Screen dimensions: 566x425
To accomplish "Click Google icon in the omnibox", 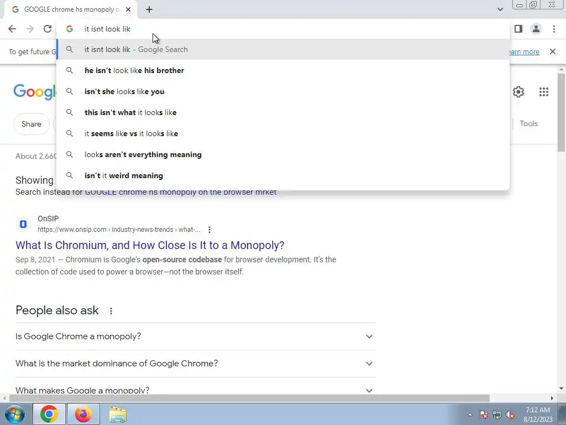I will pyautogui.click(x=70, y=29).
